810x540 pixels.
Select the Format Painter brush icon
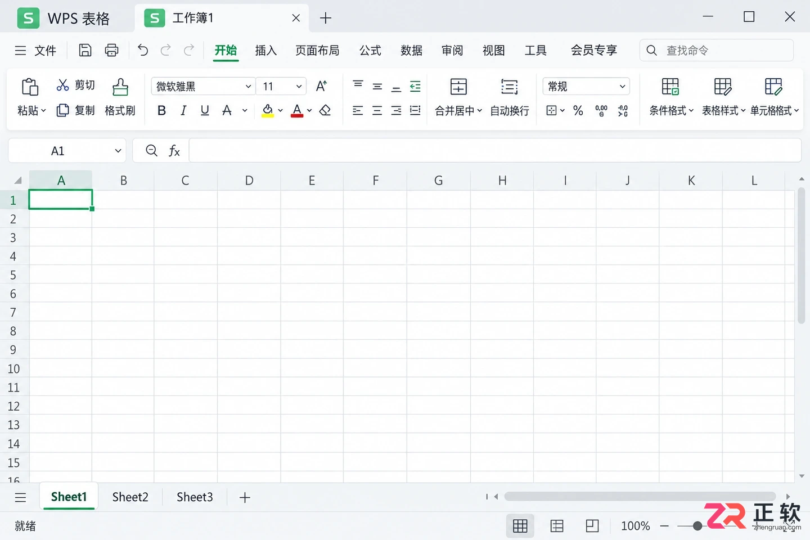point(120,87)
